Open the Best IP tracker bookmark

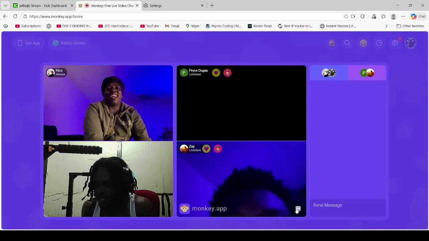point(295,26)
